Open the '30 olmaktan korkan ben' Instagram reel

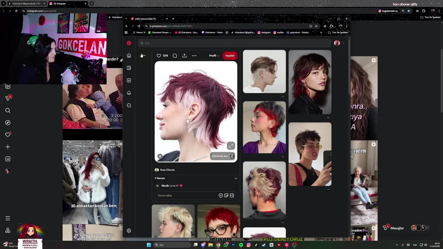[92, 182]
